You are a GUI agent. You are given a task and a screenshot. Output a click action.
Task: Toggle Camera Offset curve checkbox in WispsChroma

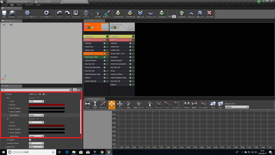tap(133, 74)
